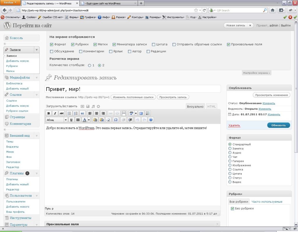Click the Обновить update button
Viewport: 298px width, 232px height.
(x=279, y=125)
